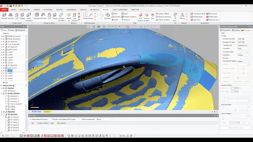Create a reference Vector
Screen dimensions: 253x142
(91, 16)
